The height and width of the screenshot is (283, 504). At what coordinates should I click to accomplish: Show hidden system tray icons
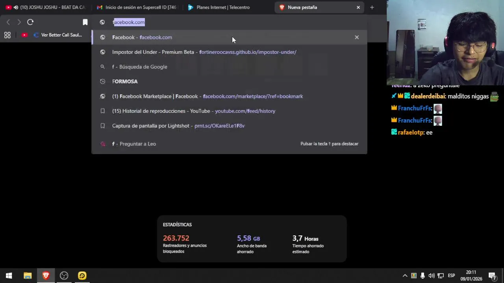tap(405, 276)
